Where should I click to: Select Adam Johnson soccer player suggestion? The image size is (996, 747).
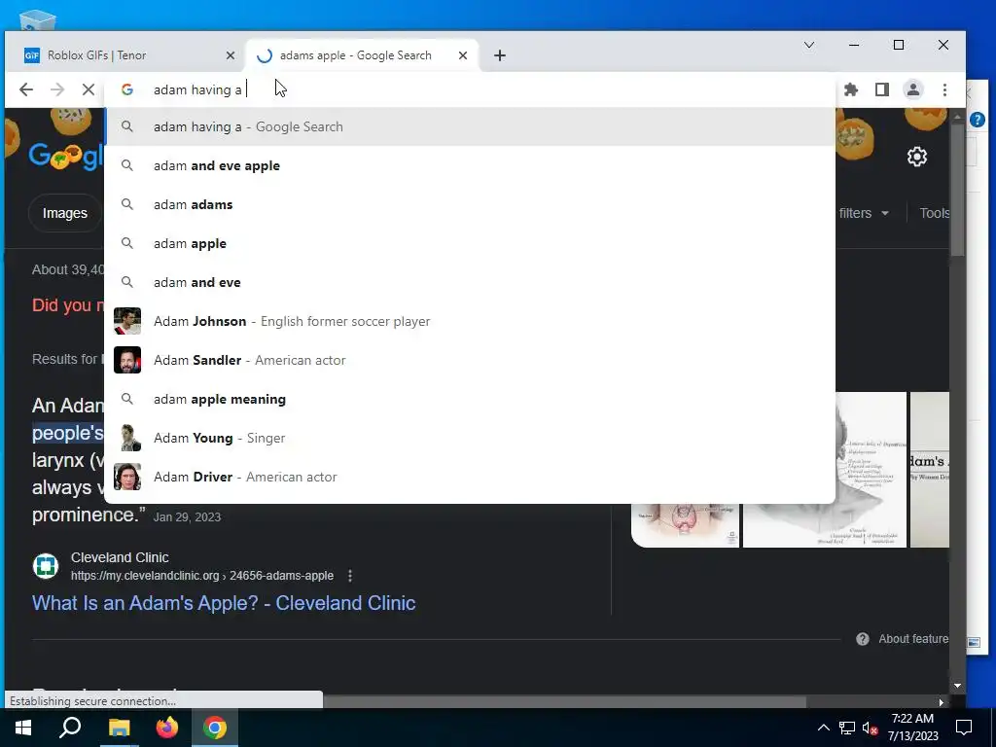point(470,321)
